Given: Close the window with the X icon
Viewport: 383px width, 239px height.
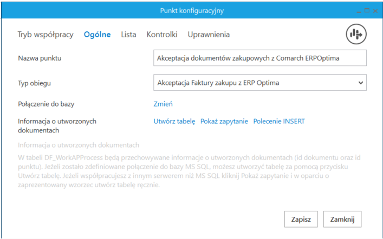Looking at the screenshot, I should click(375, 11).
